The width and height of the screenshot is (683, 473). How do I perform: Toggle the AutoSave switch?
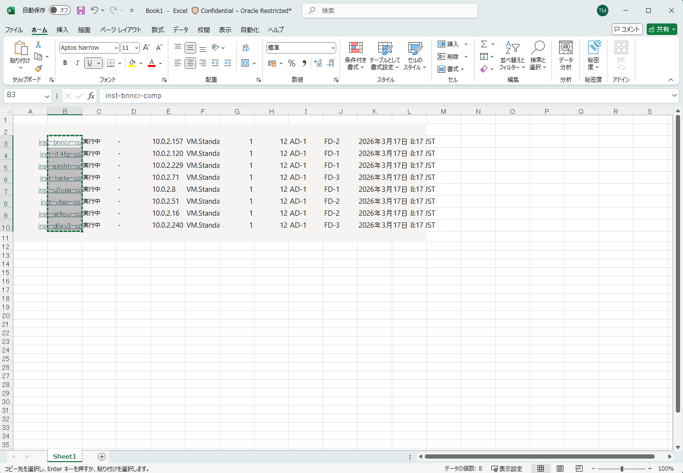pyautogui.click(x=60, y=11)
